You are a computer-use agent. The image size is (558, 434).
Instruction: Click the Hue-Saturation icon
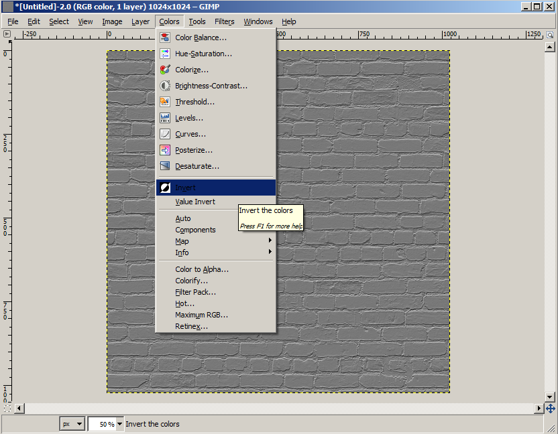(165, 54)
